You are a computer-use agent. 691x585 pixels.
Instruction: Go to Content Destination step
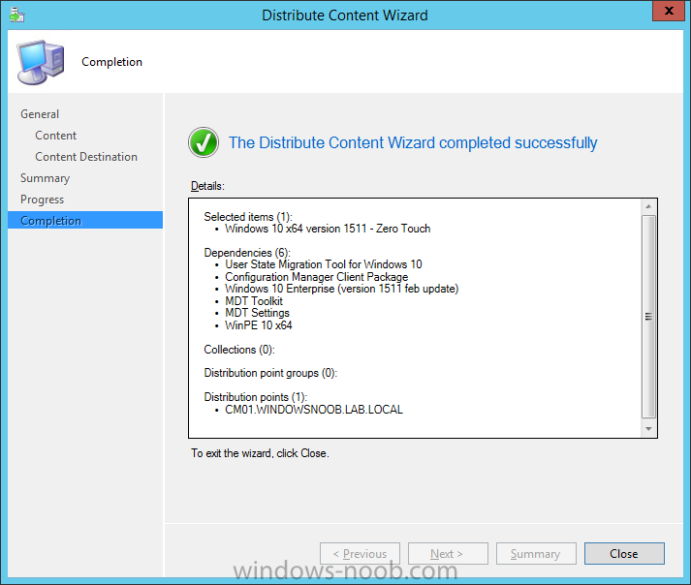(86, 157)
